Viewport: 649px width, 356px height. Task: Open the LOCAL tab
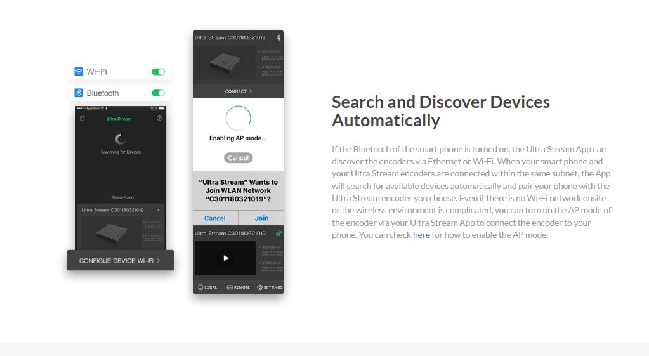pos(207,287)
